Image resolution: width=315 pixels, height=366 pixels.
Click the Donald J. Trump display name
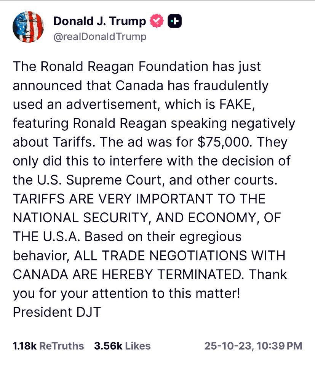pos(99,21)
